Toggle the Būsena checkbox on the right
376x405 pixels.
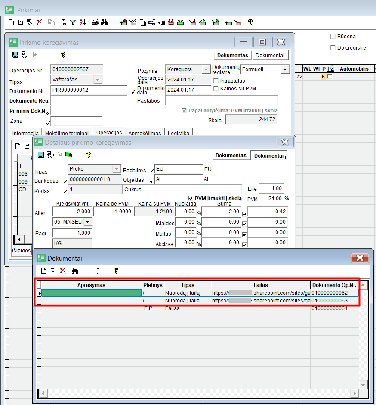pos(333,36)
